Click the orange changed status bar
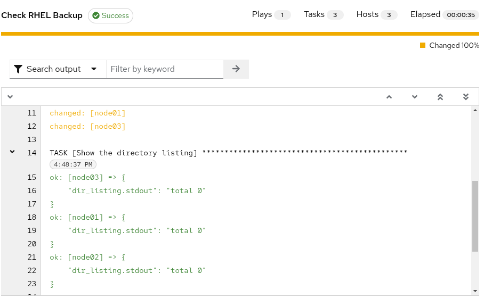Screen dimensions: 484x307 pos(240,34)
